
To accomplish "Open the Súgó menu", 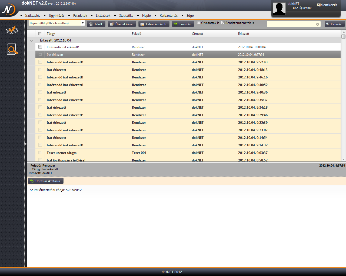I will click(190, 16).
